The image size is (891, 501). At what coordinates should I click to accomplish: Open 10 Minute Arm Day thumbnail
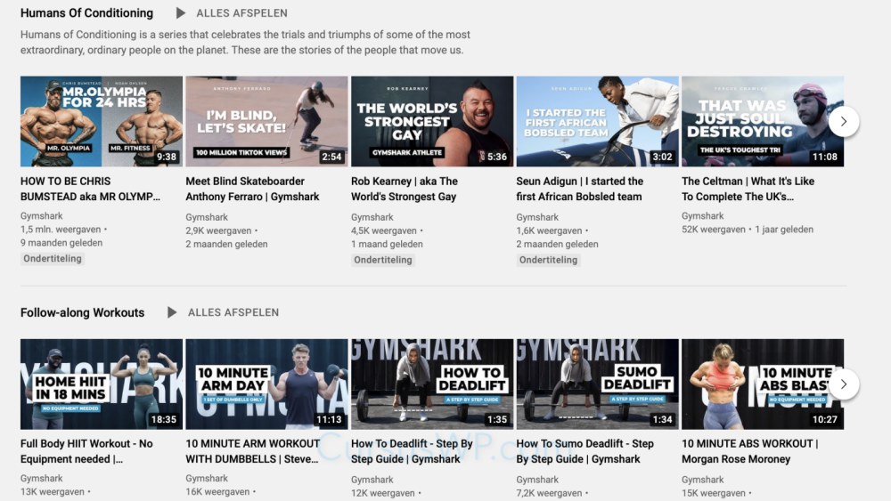pos(266,384)
